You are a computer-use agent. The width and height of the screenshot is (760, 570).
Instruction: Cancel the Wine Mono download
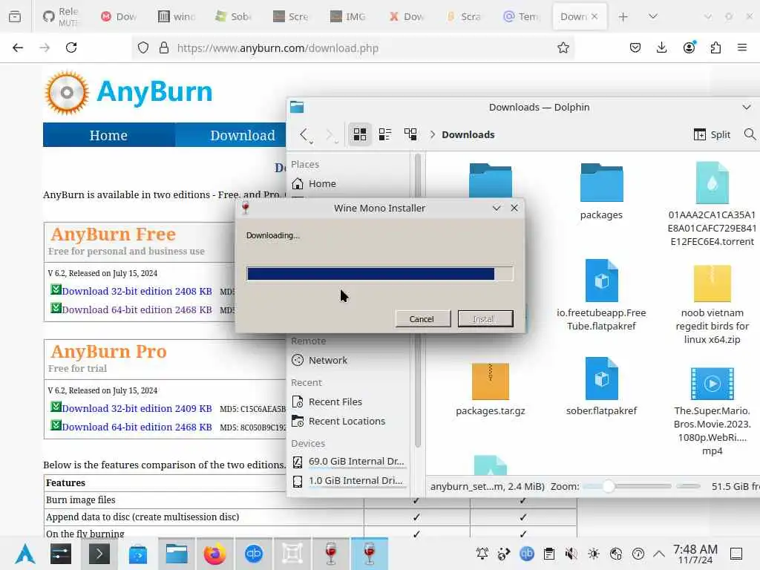click(x=422, y=319)
